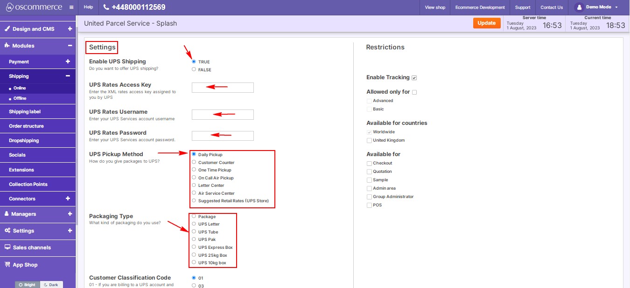Expand the Payment submenu

[68, 62]
